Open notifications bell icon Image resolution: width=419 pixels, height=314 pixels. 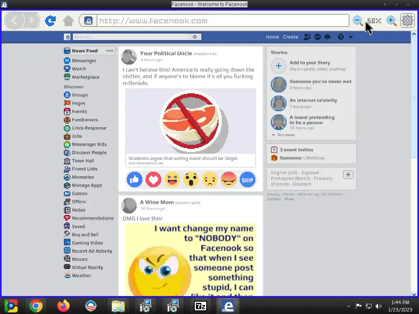point(327,37)
